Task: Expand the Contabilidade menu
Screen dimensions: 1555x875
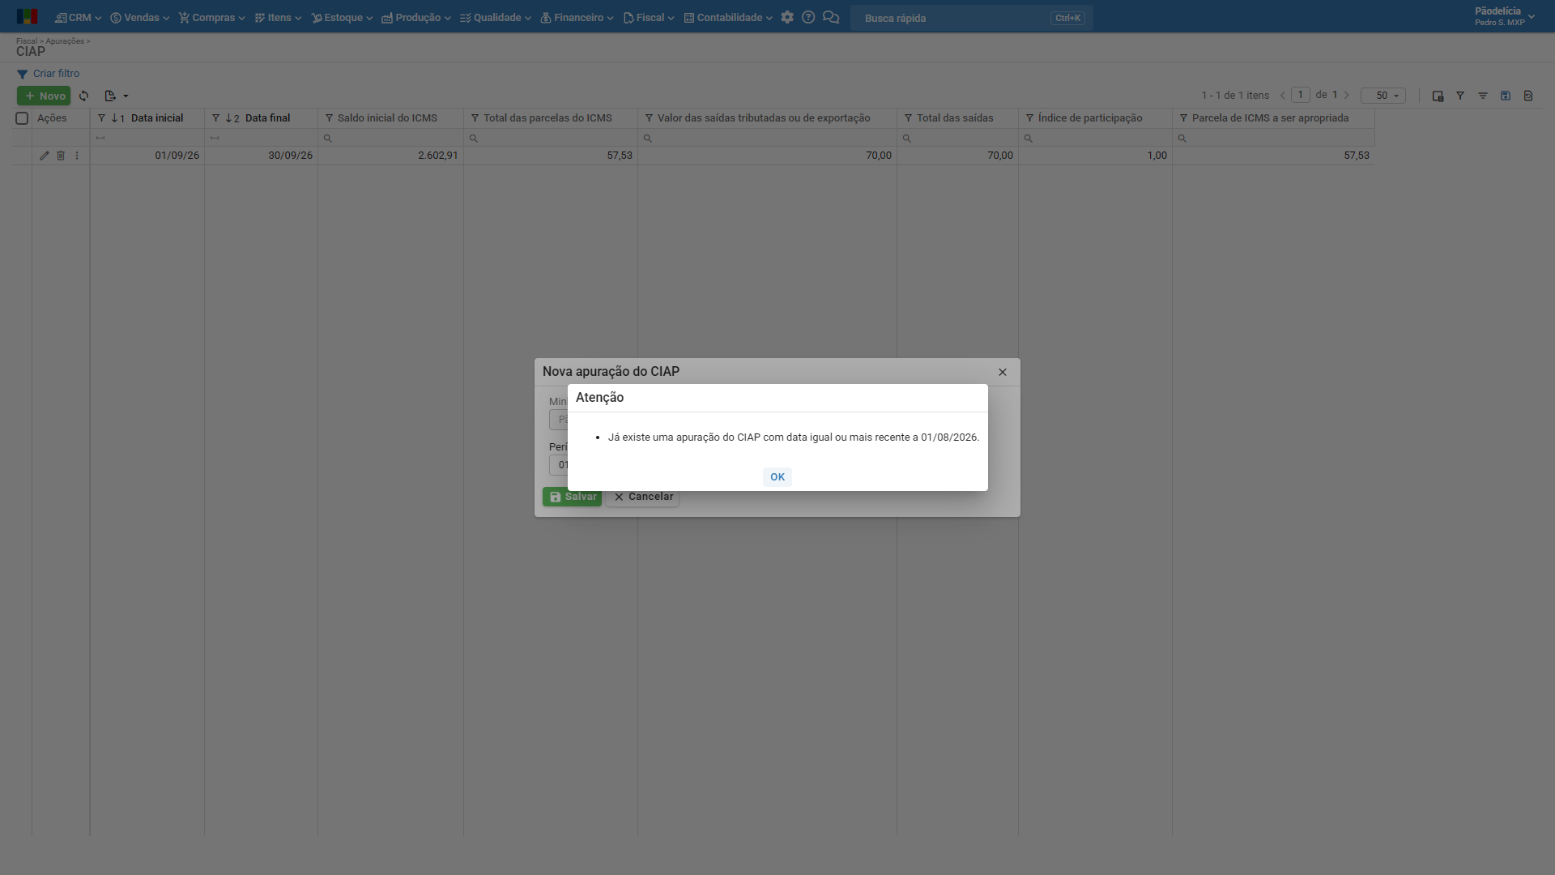Action: point(728,18)
